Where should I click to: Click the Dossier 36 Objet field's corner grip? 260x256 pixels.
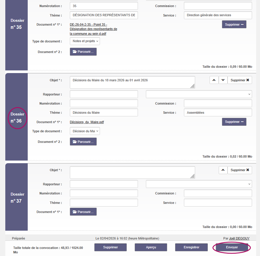192,86
